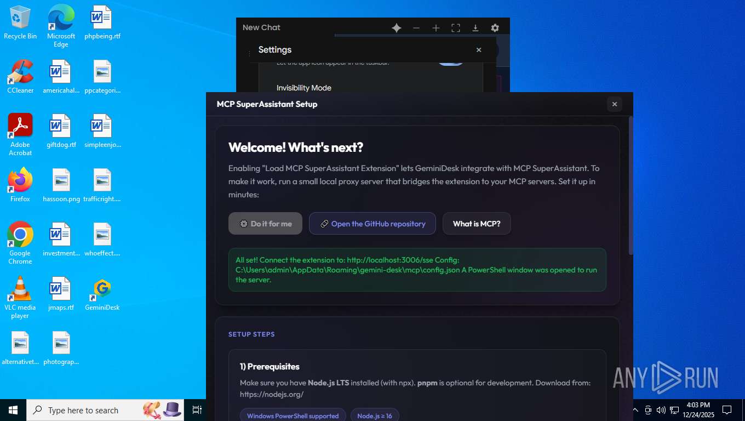Select the Firefox desktop shortcut
This screenshot has width=745, height=421.
coord(20,185)
